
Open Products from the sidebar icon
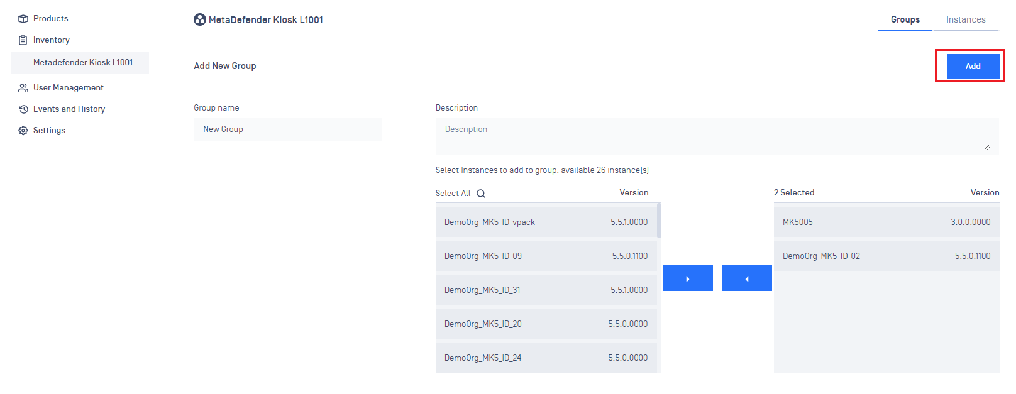(x=23, y=19)
